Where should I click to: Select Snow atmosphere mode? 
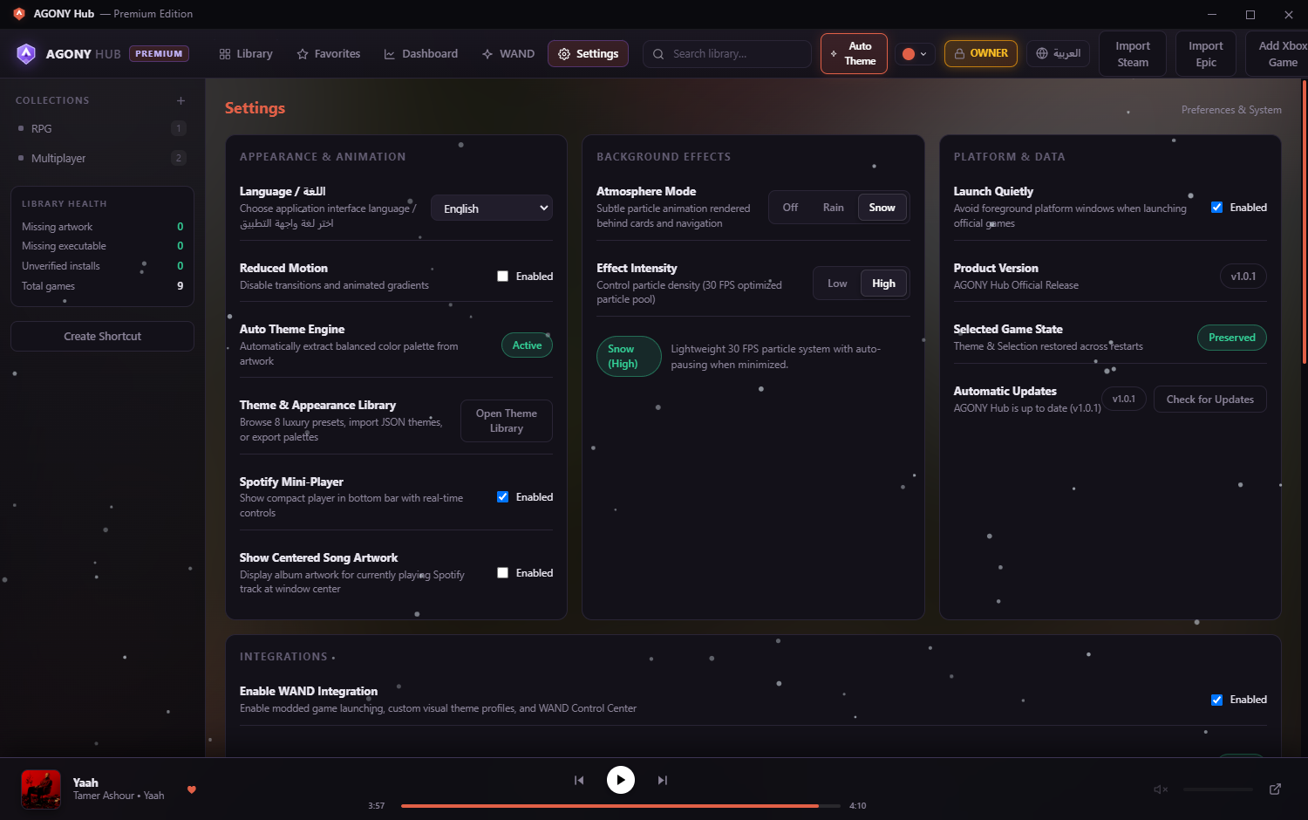pyautogui.click(x=882, y=208)
